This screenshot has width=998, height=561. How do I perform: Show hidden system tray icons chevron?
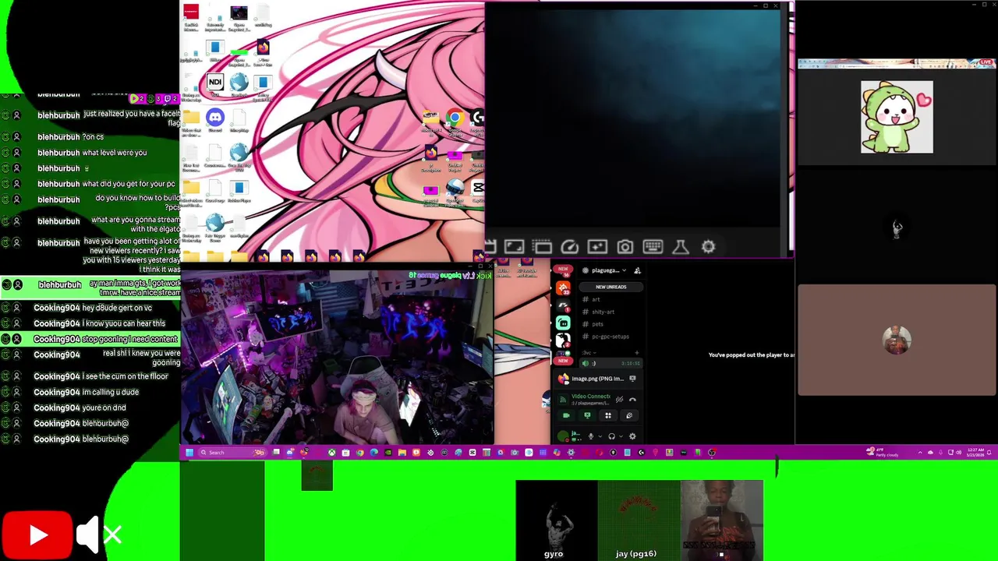pos(919,453)
